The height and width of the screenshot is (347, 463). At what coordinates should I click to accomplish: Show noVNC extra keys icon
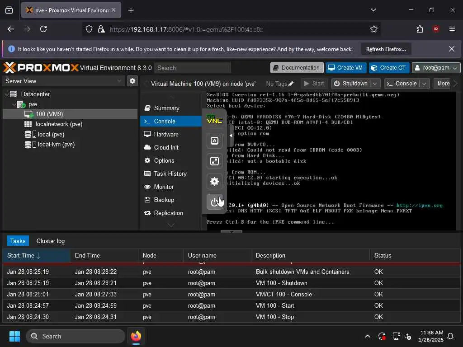coord(214,141)
